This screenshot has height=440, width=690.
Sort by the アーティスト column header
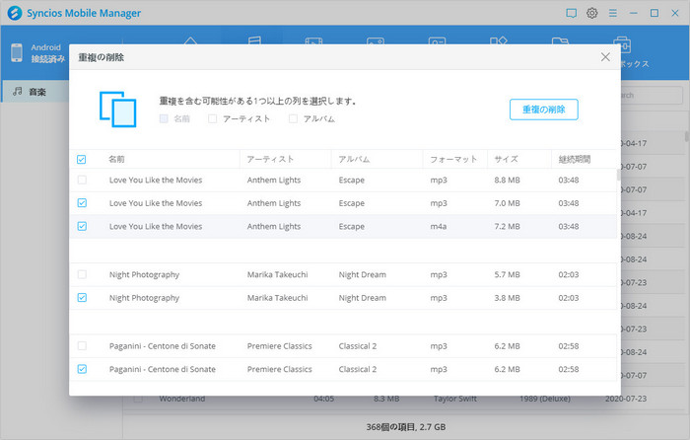point(270,159)
